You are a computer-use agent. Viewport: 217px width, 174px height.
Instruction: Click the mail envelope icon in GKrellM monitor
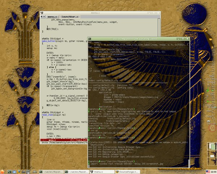[x=209, y=121]
